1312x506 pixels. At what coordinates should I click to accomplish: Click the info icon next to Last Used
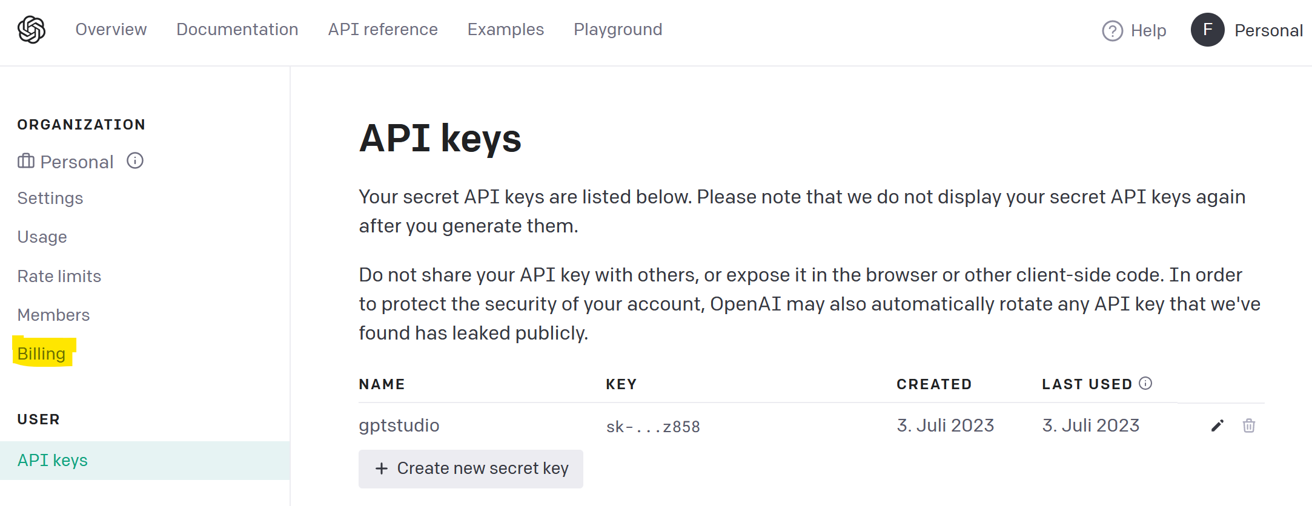tap(1145, 383)
